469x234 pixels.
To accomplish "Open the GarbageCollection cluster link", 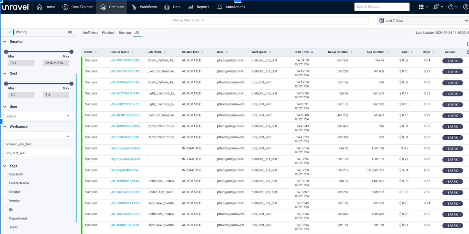I will (126, 170).
